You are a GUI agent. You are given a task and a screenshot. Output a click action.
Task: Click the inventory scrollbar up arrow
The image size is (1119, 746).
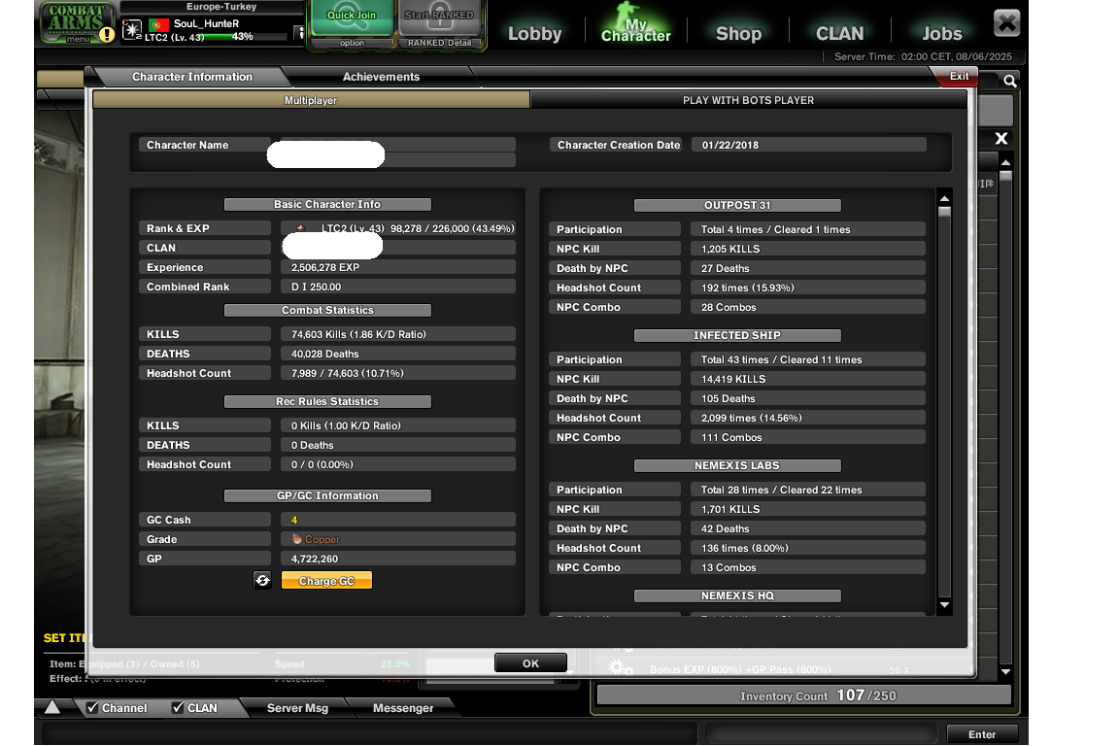pos(1005,162)
